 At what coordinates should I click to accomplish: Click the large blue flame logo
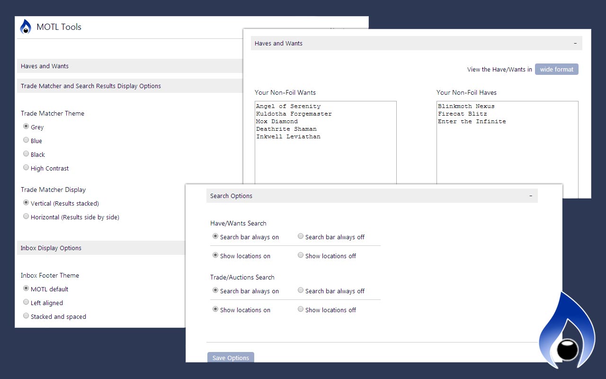click(567, 330)
